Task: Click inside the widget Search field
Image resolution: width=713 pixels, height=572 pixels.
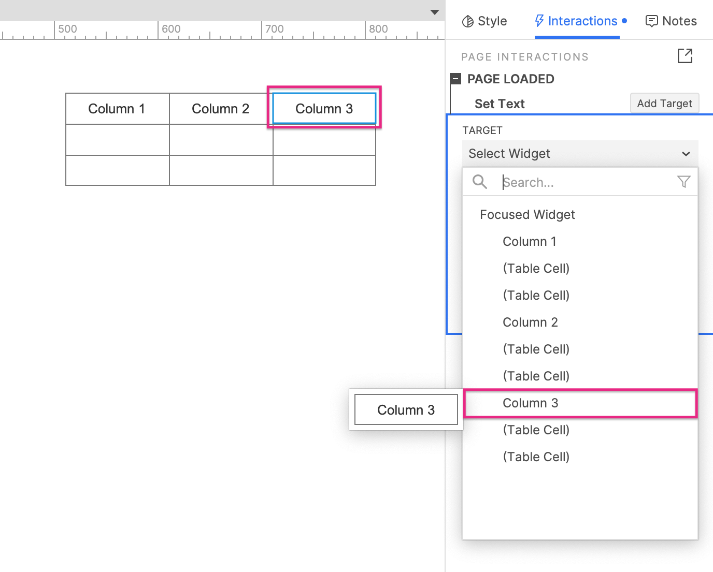Action: click(570, 182)
